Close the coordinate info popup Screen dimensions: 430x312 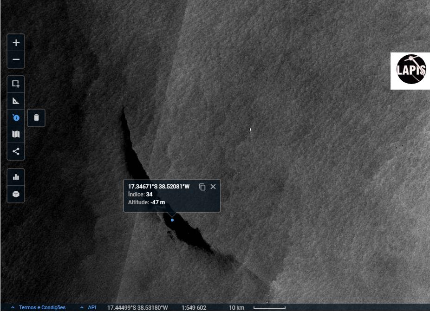(213, 187)
